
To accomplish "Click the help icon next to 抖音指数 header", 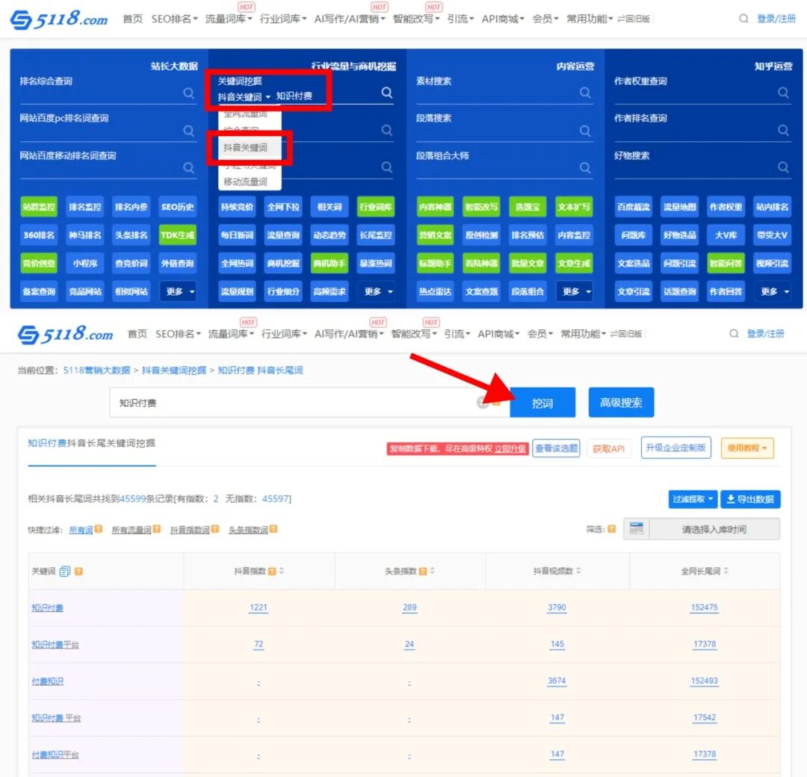I will (x=272, y=572).
